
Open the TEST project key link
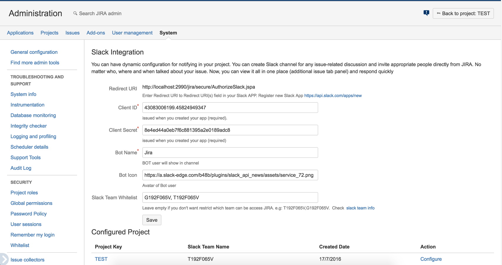pos(101,259)
